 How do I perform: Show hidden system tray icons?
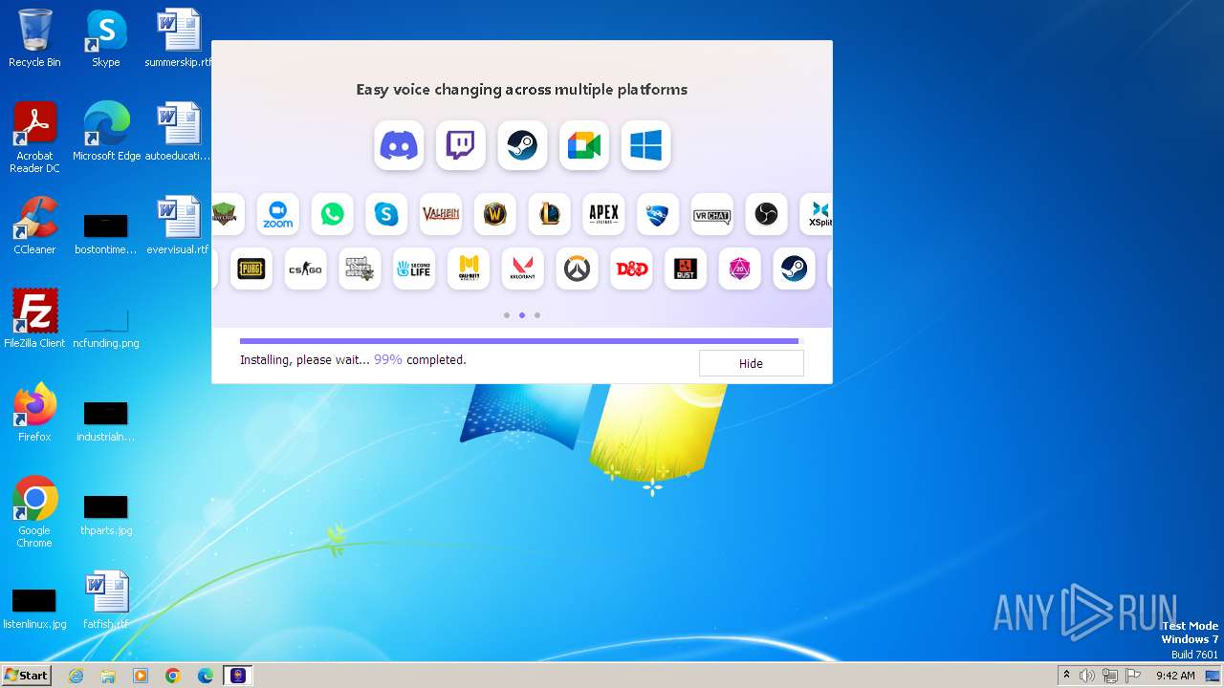pyautogui.click(x=1066, y=676)
